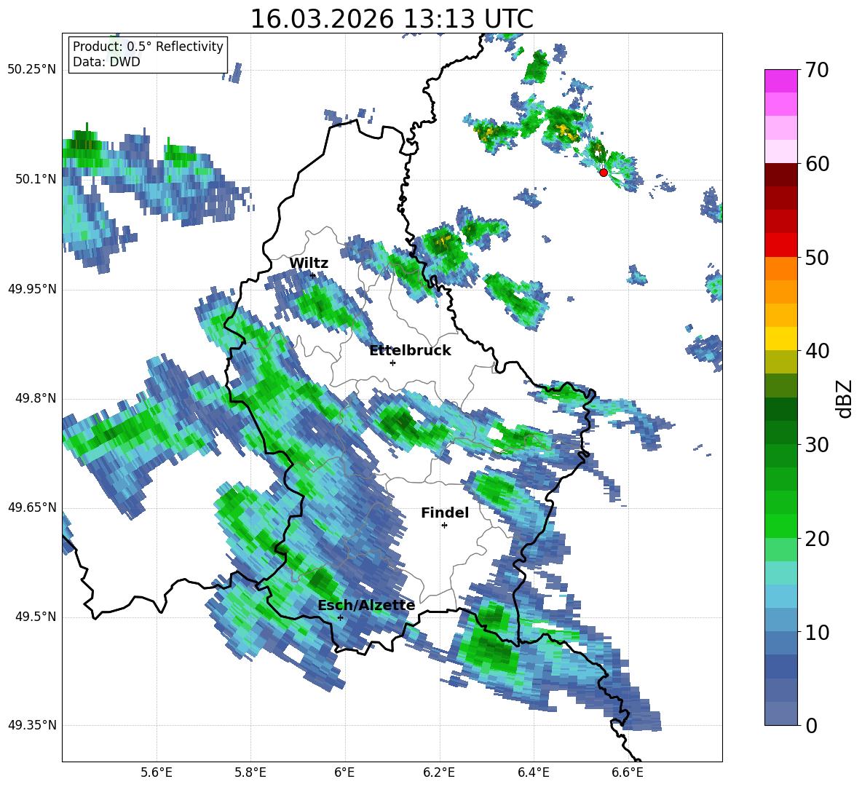Click the Findel station cross marker
The image size is (862, 787).
click(444, 526)
